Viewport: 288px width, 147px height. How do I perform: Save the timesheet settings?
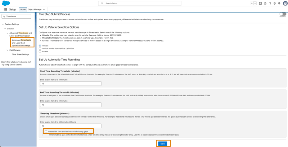[163, 144]
